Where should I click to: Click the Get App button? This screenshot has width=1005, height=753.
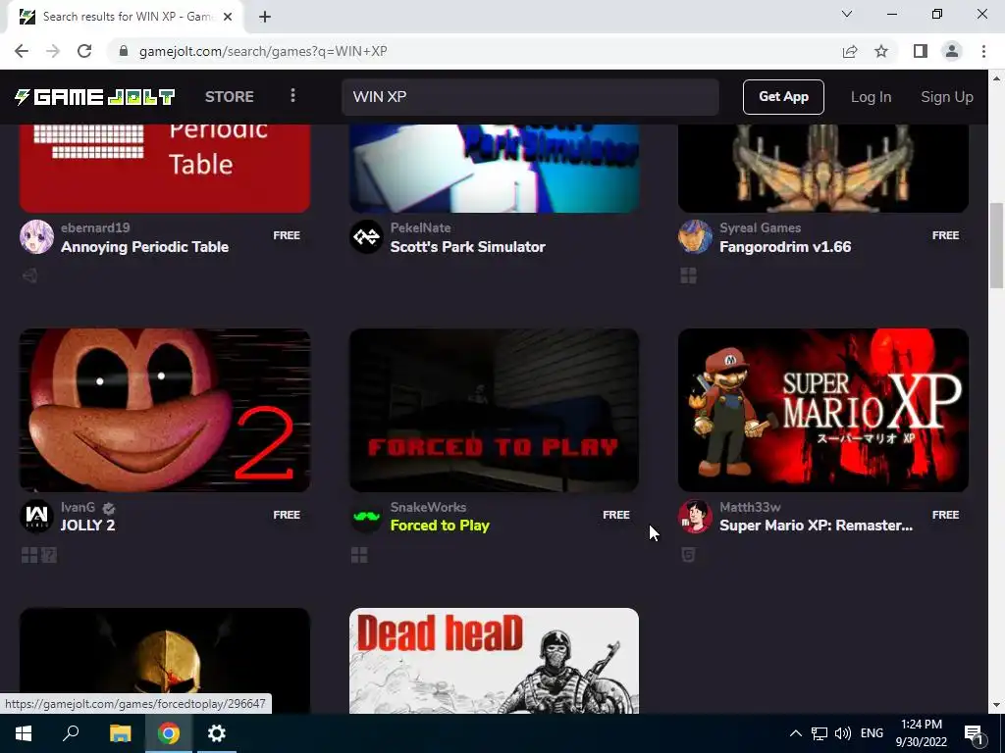click(x=783, y=97)
